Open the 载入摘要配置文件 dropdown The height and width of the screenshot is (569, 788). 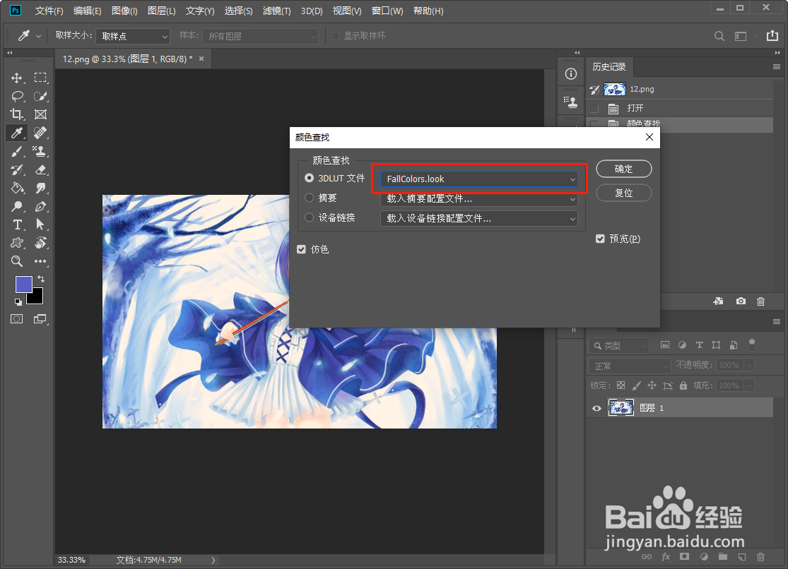pos(479,199)
